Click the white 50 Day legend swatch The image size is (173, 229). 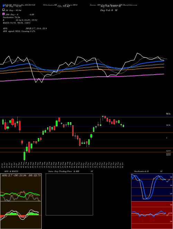[x=3, y=10]
